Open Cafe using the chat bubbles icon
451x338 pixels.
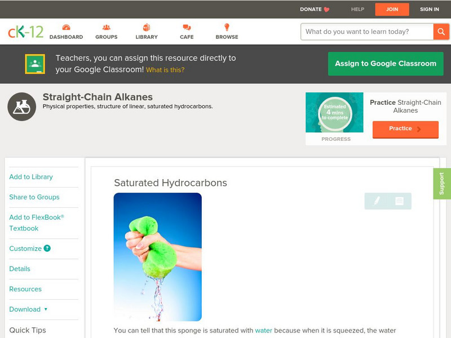(x=185, y=26)
